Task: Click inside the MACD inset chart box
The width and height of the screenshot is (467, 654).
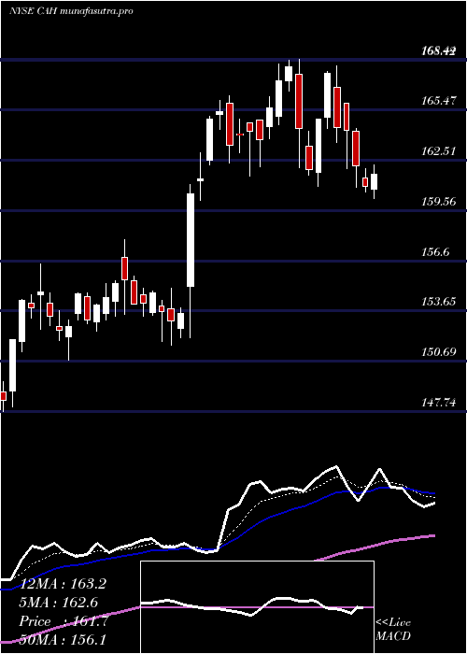Action: (257, 607)
